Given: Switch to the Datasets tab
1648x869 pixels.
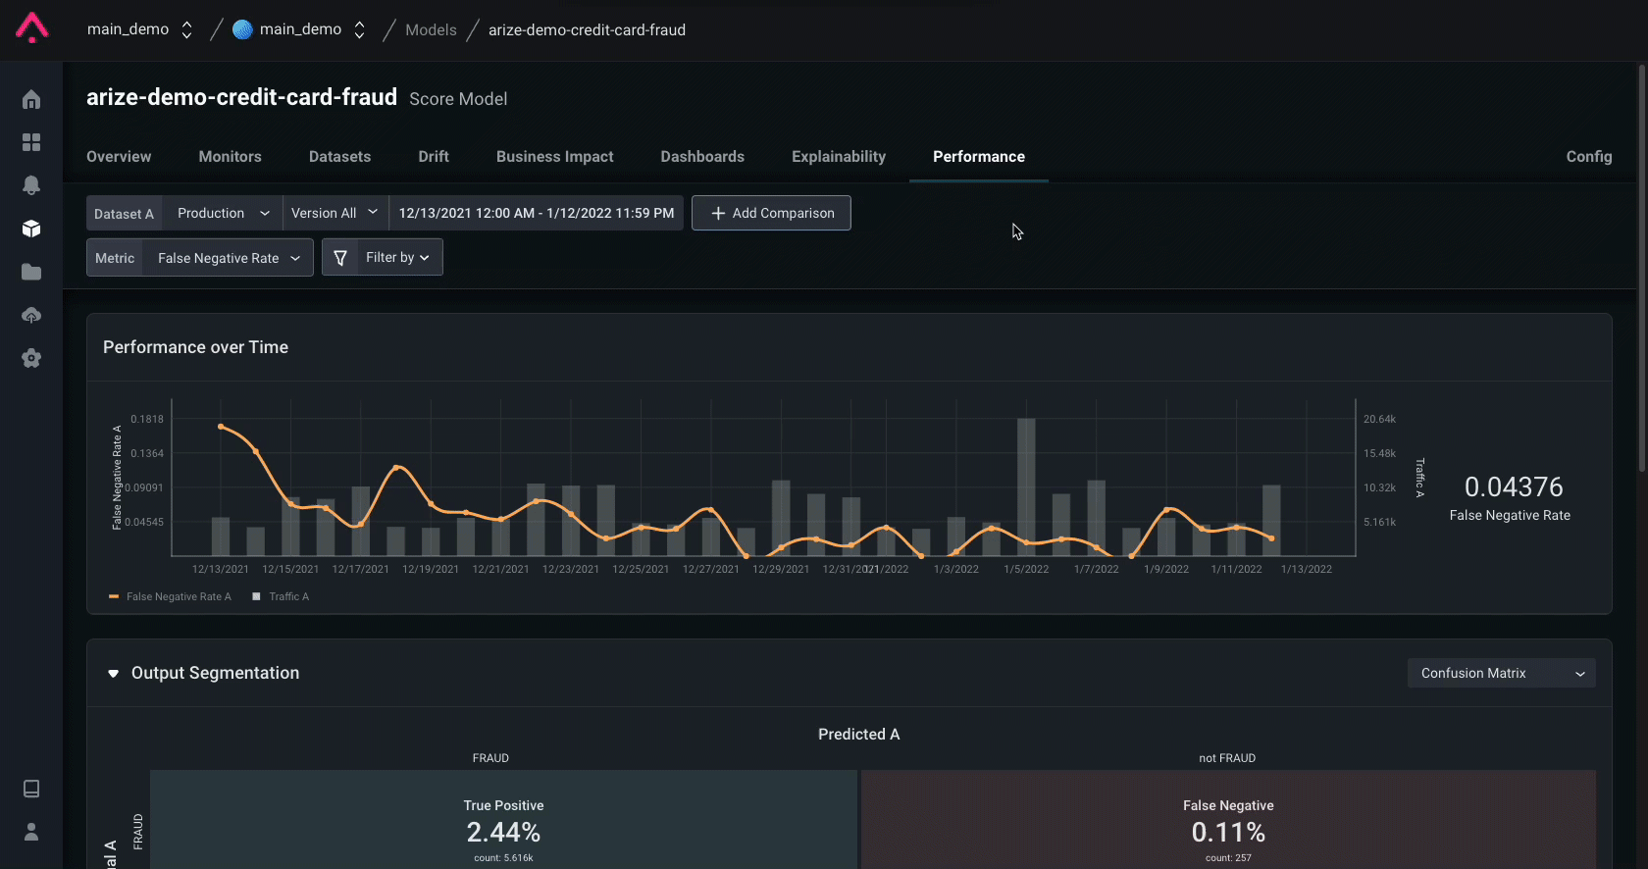Looking at the screenshot, I should tap(339, 157).
